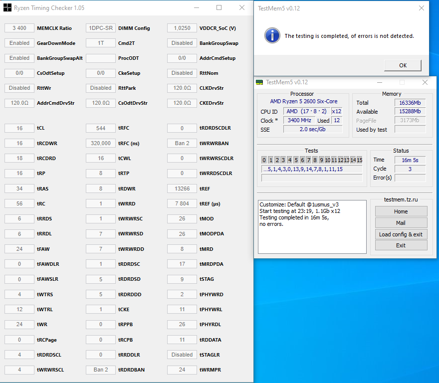Click the CLKDrvStr value 120.0Ω

182,88
